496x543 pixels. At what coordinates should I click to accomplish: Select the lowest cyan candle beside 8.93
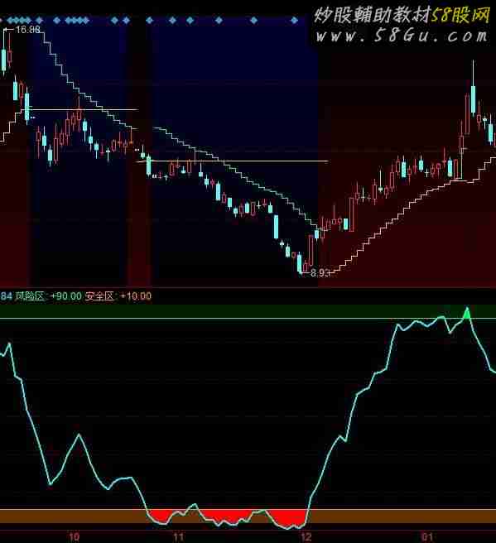[x=300, y=263]
